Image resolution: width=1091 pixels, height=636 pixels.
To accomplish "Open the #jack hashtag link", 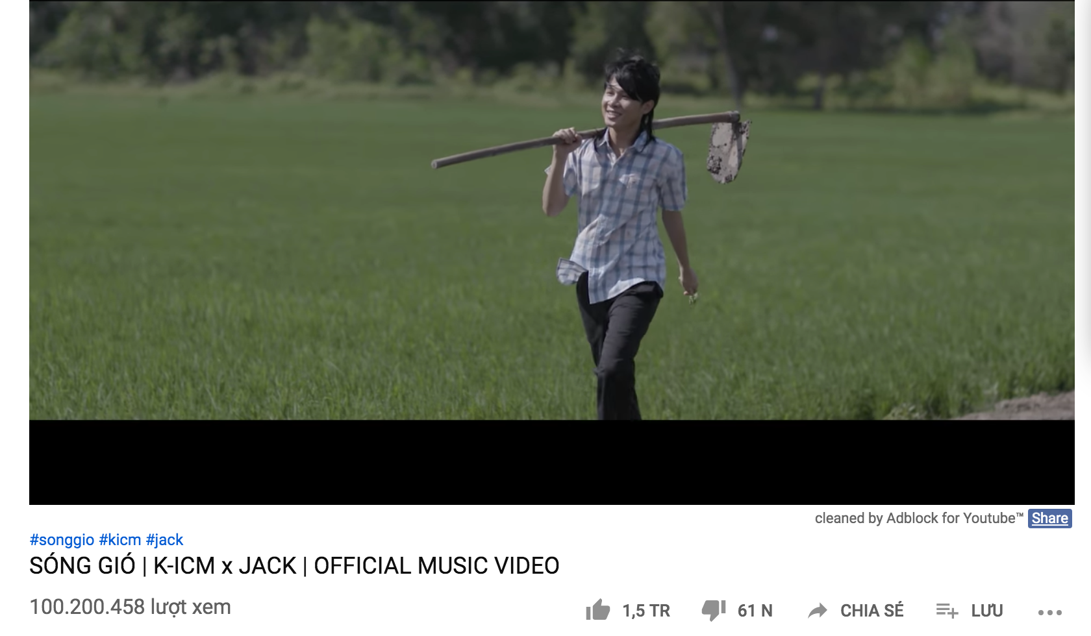I will (x=164, y=539).
